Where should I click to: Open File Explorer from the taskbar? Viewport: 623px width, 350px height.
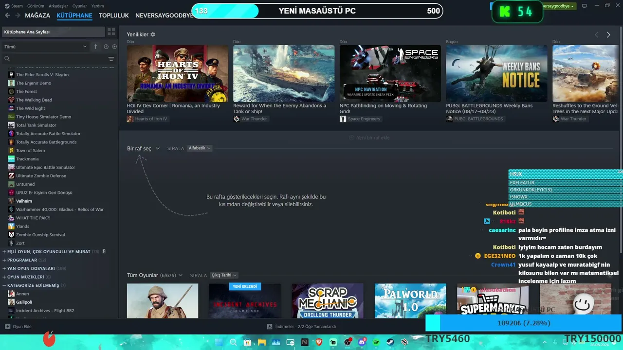262,342
